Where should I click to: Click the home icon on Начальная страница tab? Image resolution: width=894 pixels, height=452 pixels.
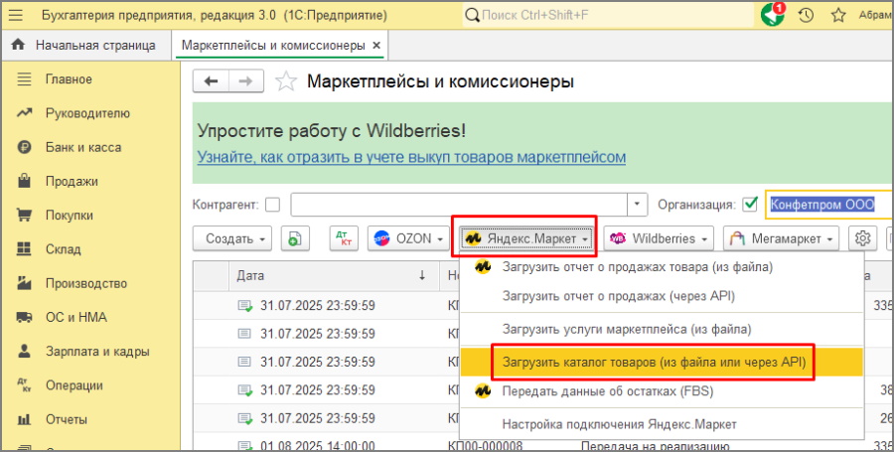tap(18, 45)
